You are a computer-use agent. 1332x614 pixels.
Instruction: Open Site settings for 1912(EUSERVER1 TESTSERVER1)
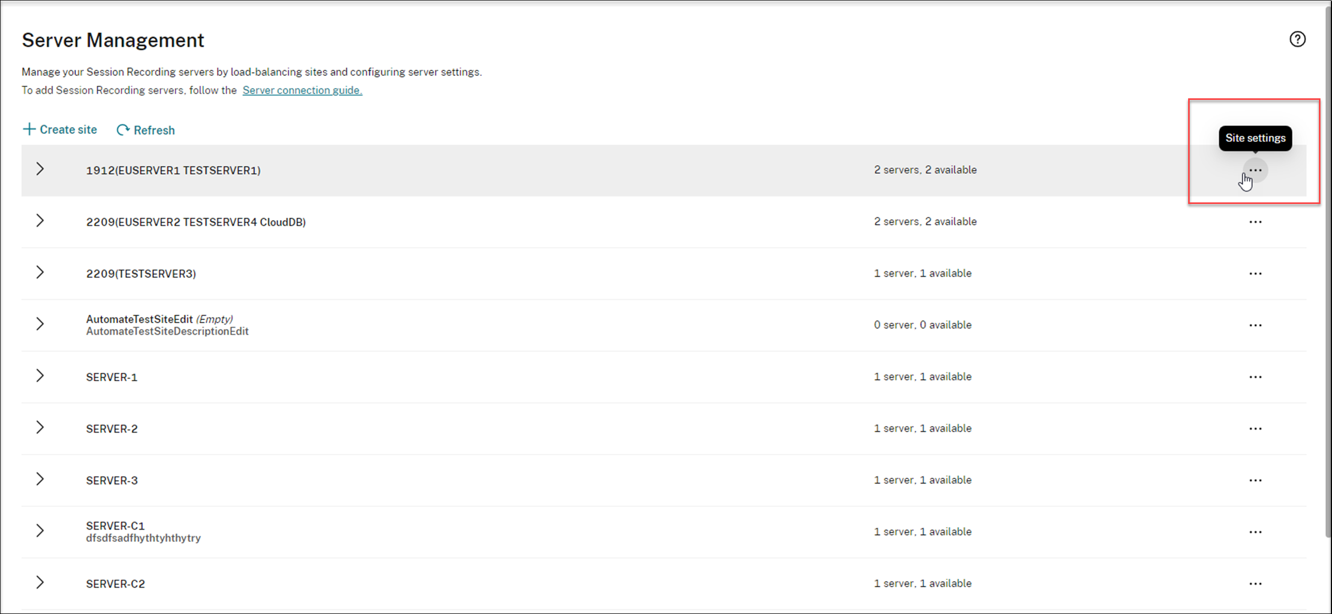1255,170
